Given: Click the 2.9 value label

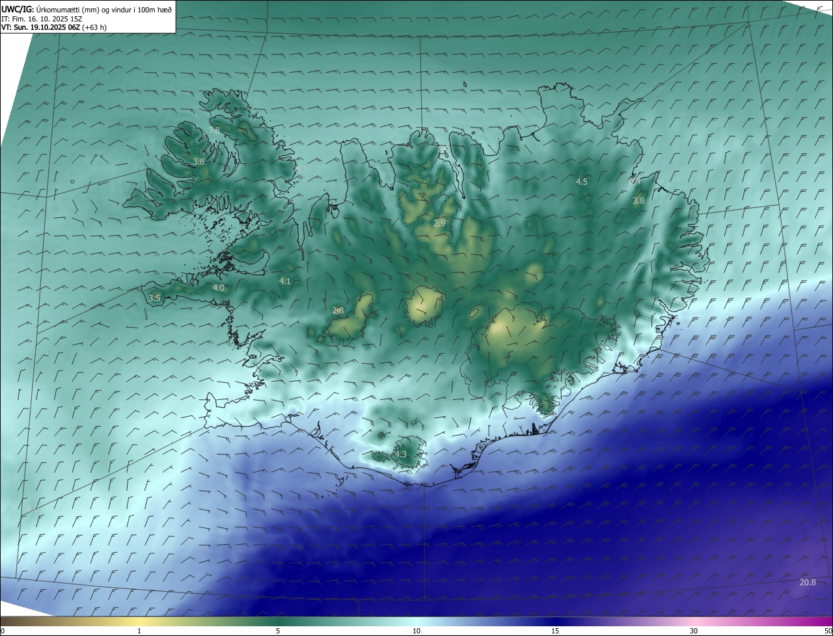Looking at the screenshot, I should [439, 223].
